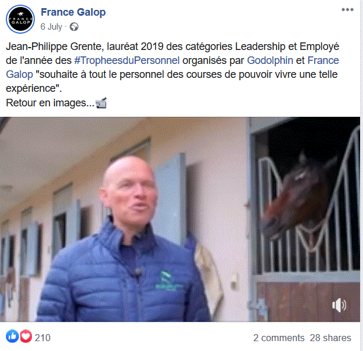Toggle the video sound speaker icon
This screenshot has width=363, height=351.
pyautogui.click(x=339, y=305)
